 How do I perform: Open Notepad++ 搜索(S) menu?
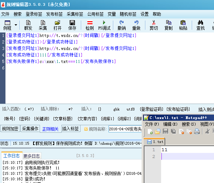(189, 124)
